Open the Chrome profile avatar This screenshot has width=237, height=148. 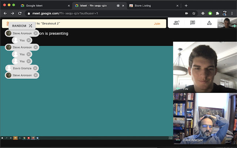(x=225, y=13)
